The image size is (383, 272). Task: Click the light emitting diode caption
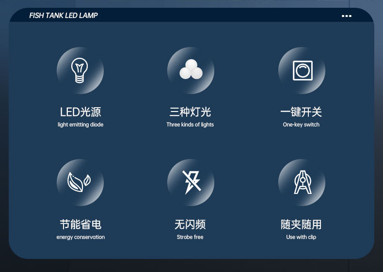coord(80,125)
